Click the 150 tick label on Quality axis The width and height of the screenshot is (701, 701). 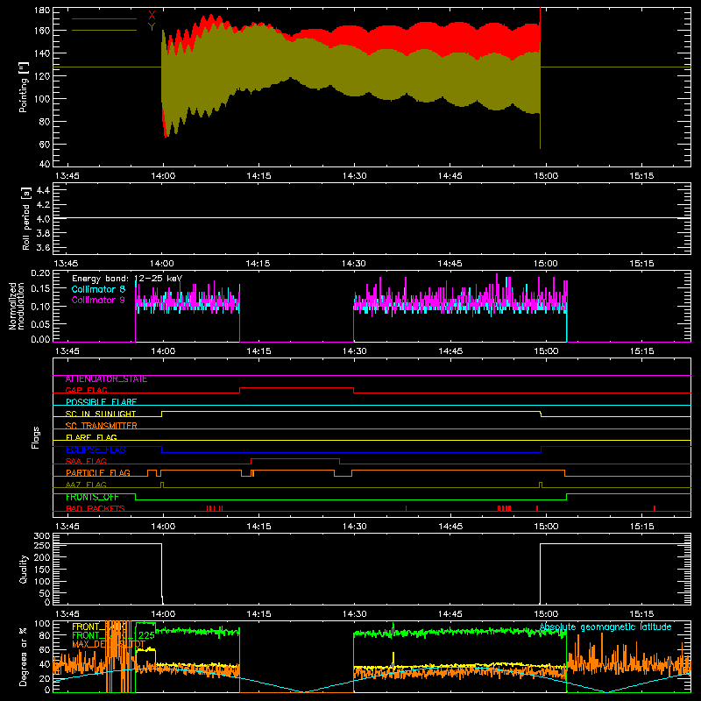tap(41, 570)
